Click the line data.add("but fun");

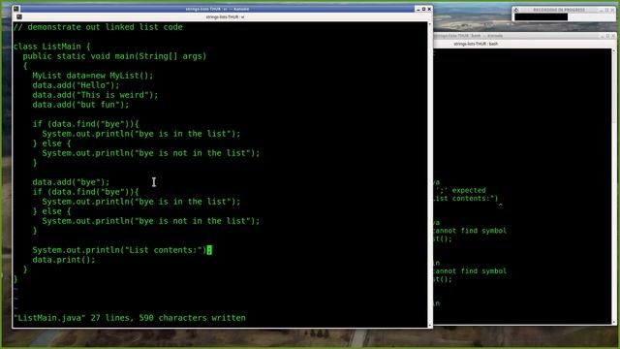80,105
